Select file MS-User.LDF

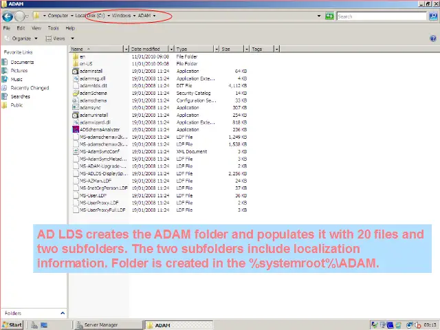(x=93, y=195)
